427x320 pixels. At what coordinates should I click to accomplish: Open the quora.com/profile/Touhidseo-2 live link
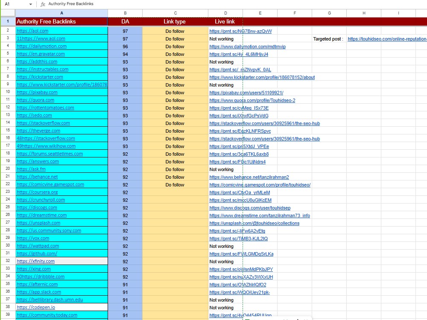252,100
